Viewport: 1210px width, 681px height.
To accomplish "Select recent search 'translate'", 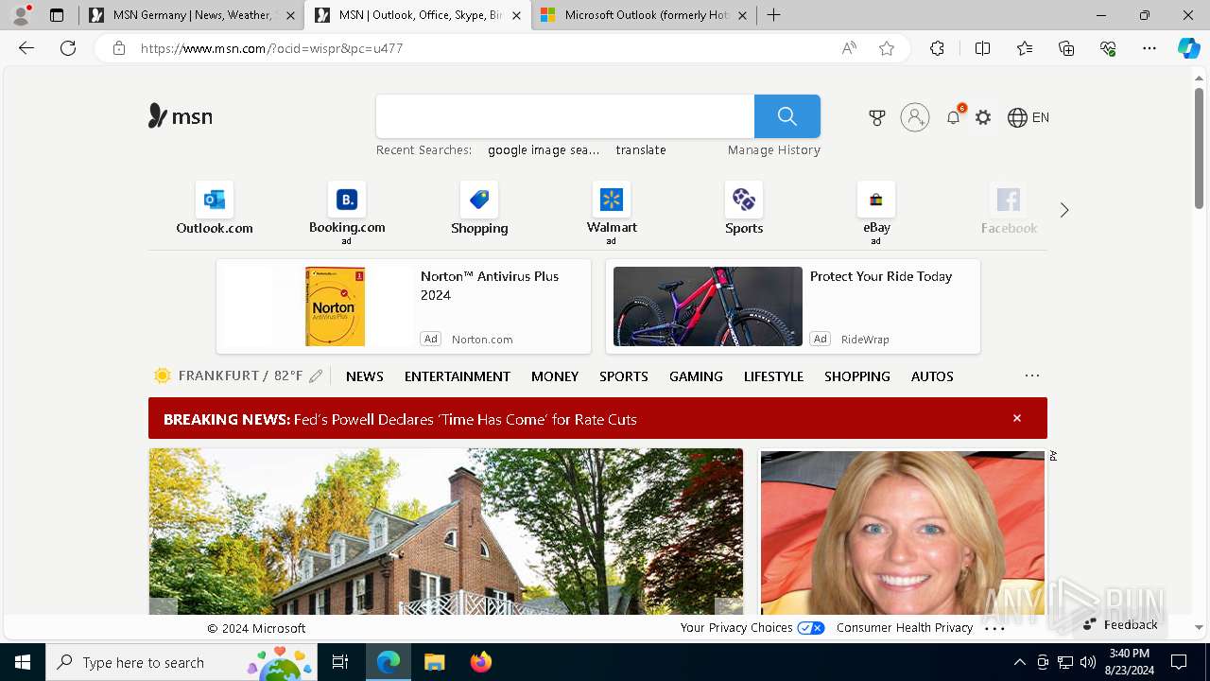I will tap(641, 150).
